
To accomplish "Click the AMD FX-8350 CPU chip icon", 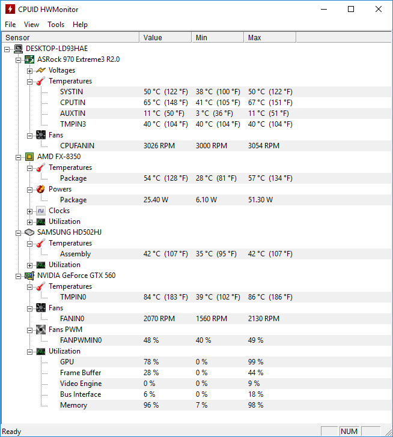I will point(29,157).
